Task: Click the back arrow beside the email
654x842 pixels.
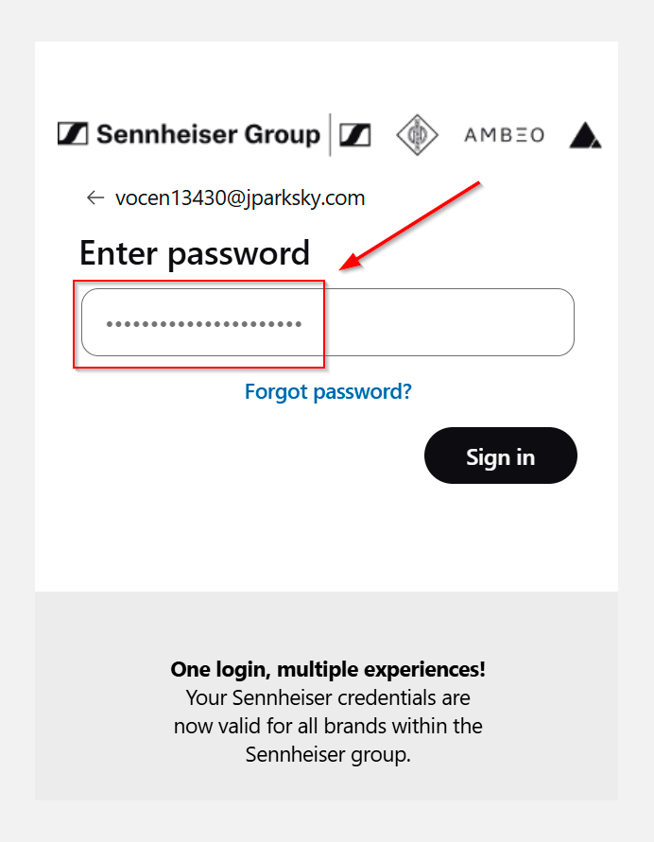Action: click(95, 198)
